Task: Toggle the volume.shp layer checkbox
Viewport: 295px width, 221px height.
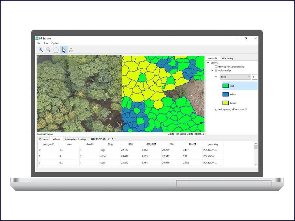Action: click(x=216, y=71)
